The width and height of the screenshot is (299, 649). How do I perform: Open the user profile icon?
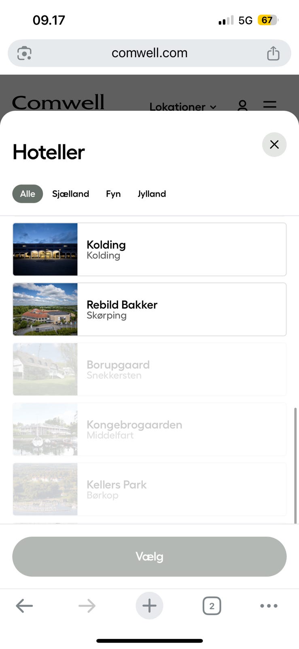click(x=242, y=106)
